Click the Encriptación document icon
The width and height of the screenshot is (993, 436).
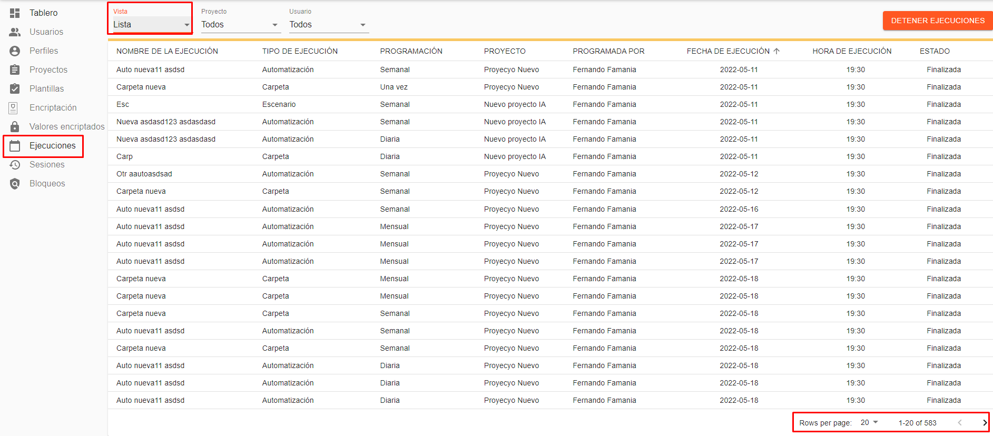pos(14,108)
